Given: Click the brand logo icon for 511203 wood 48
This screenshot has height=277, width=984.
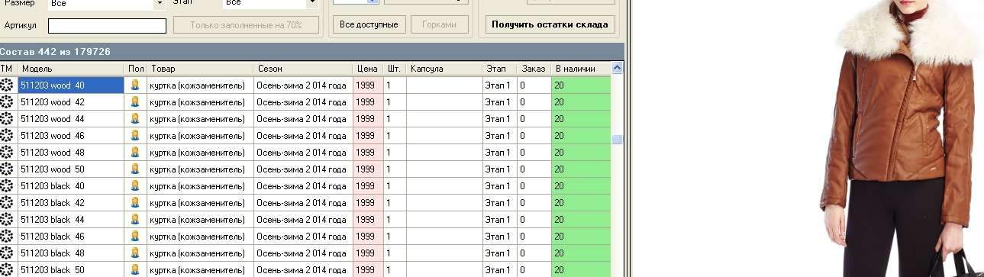Looking at the screenshot, I should 7,153.
